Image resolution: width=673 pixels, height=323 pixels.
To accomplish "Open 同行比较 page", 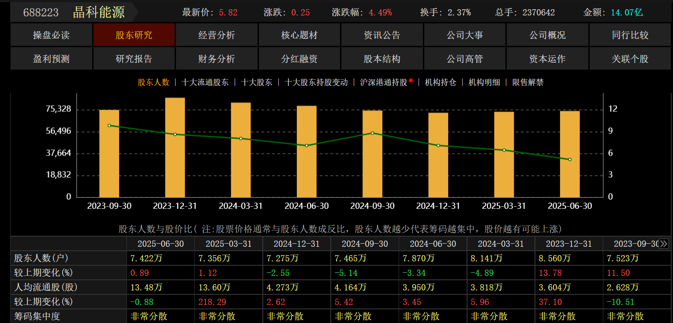I will click(x=630, y=35).
